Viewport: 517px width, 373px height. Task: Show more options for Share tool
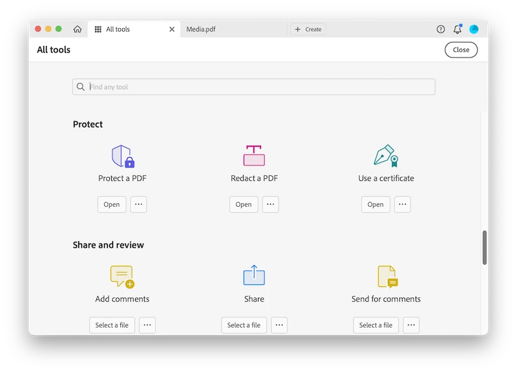pos(279,325)
